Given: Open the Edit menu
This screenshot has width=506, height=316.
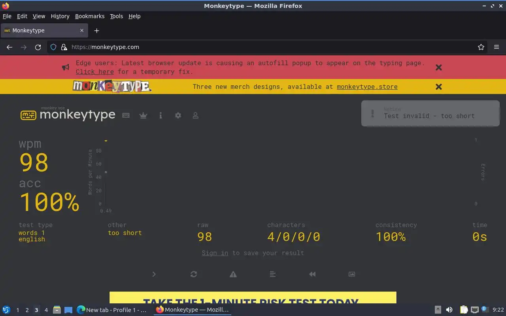Looking at the screenshot, I should (22, 16).
